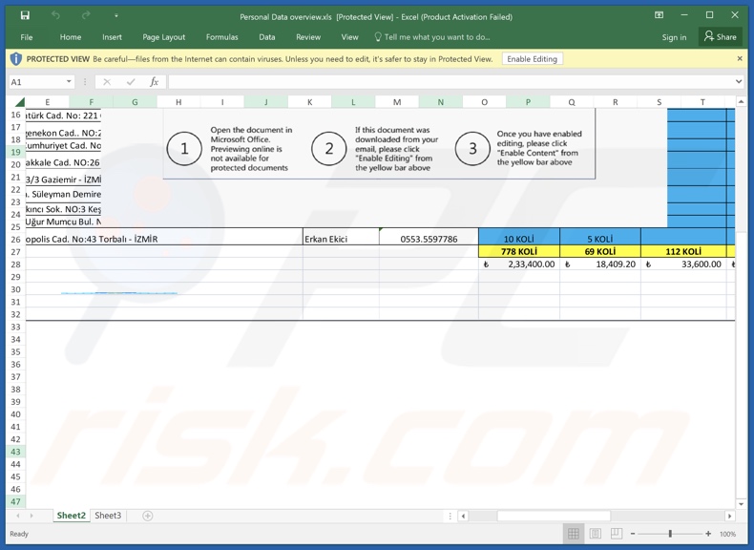Expand the Name Box dropdown arrow
Viewport: 754px width, 550px height.
tap(70, 82)
